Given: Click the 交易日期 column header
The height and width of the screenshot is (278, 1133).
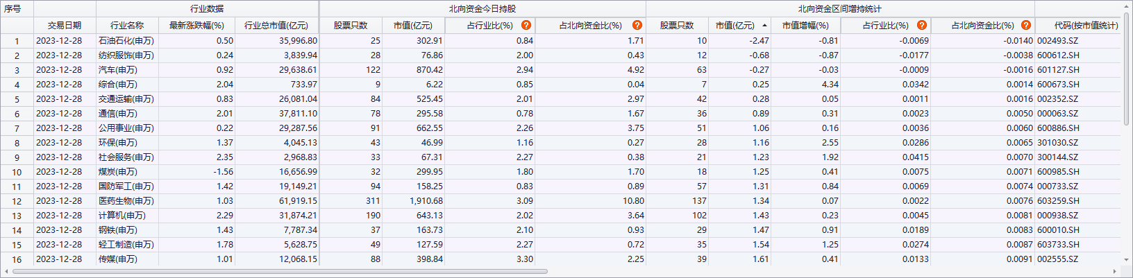Looking at the screenshot, I should (x=65, y=26).
